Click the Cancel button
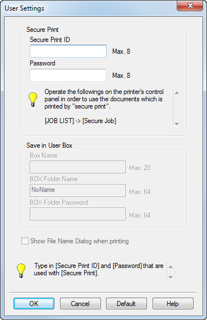This screenshot has width=207, height=320. pos(80,303)
